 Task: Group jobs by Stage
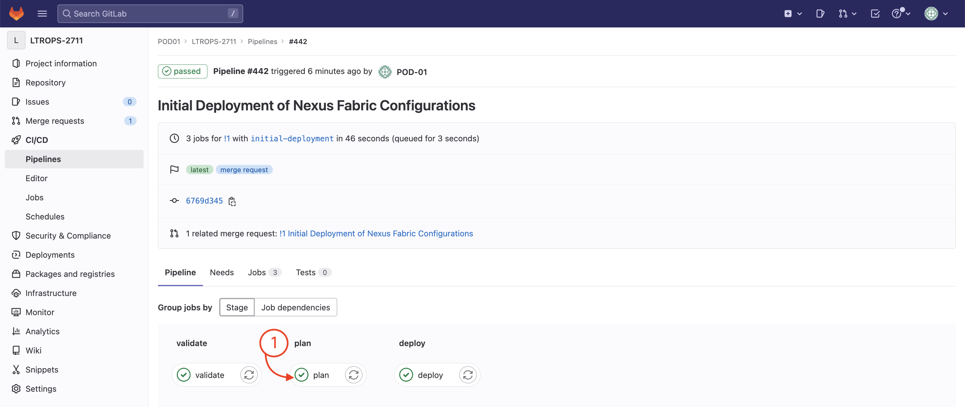(x=237, y=307)
